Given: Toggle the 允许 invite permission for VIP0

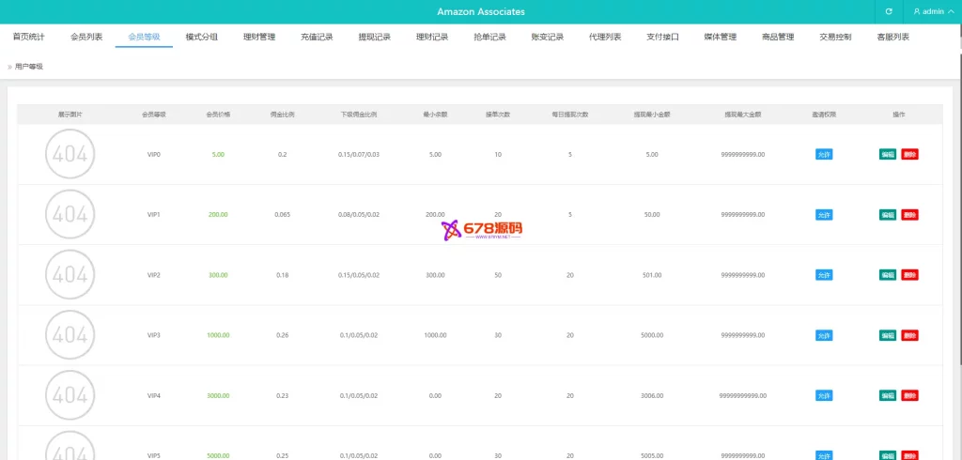Looking at the screenshot, I should coord(824,155).
